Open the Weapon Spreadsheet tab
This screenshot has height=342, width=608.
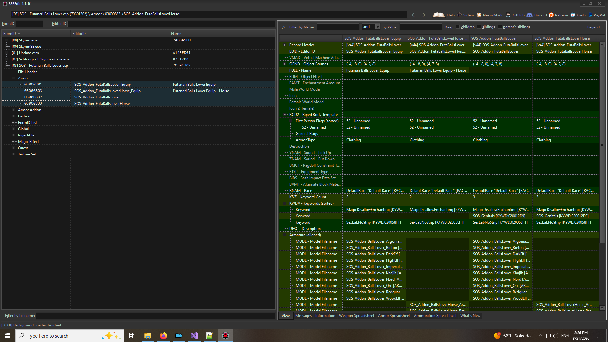[x=357, y=316]
